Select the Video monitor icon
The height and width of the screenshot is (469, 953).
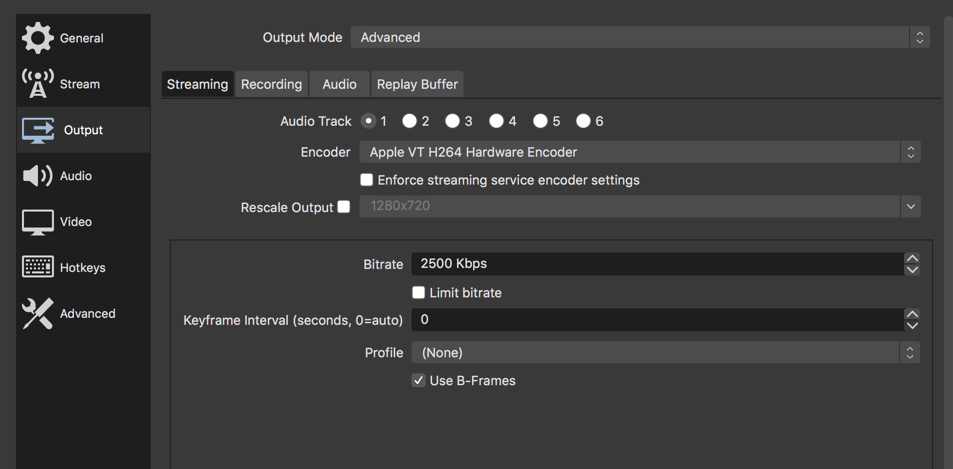[37, 222]
